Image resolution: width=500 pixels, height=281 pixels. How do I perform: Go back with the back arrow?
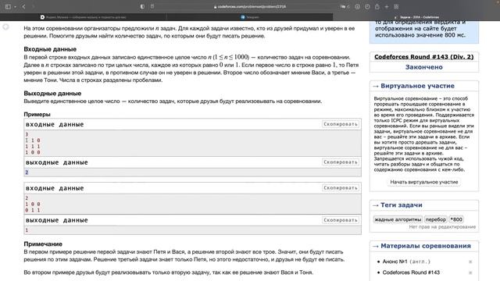(x=23, y=6)
